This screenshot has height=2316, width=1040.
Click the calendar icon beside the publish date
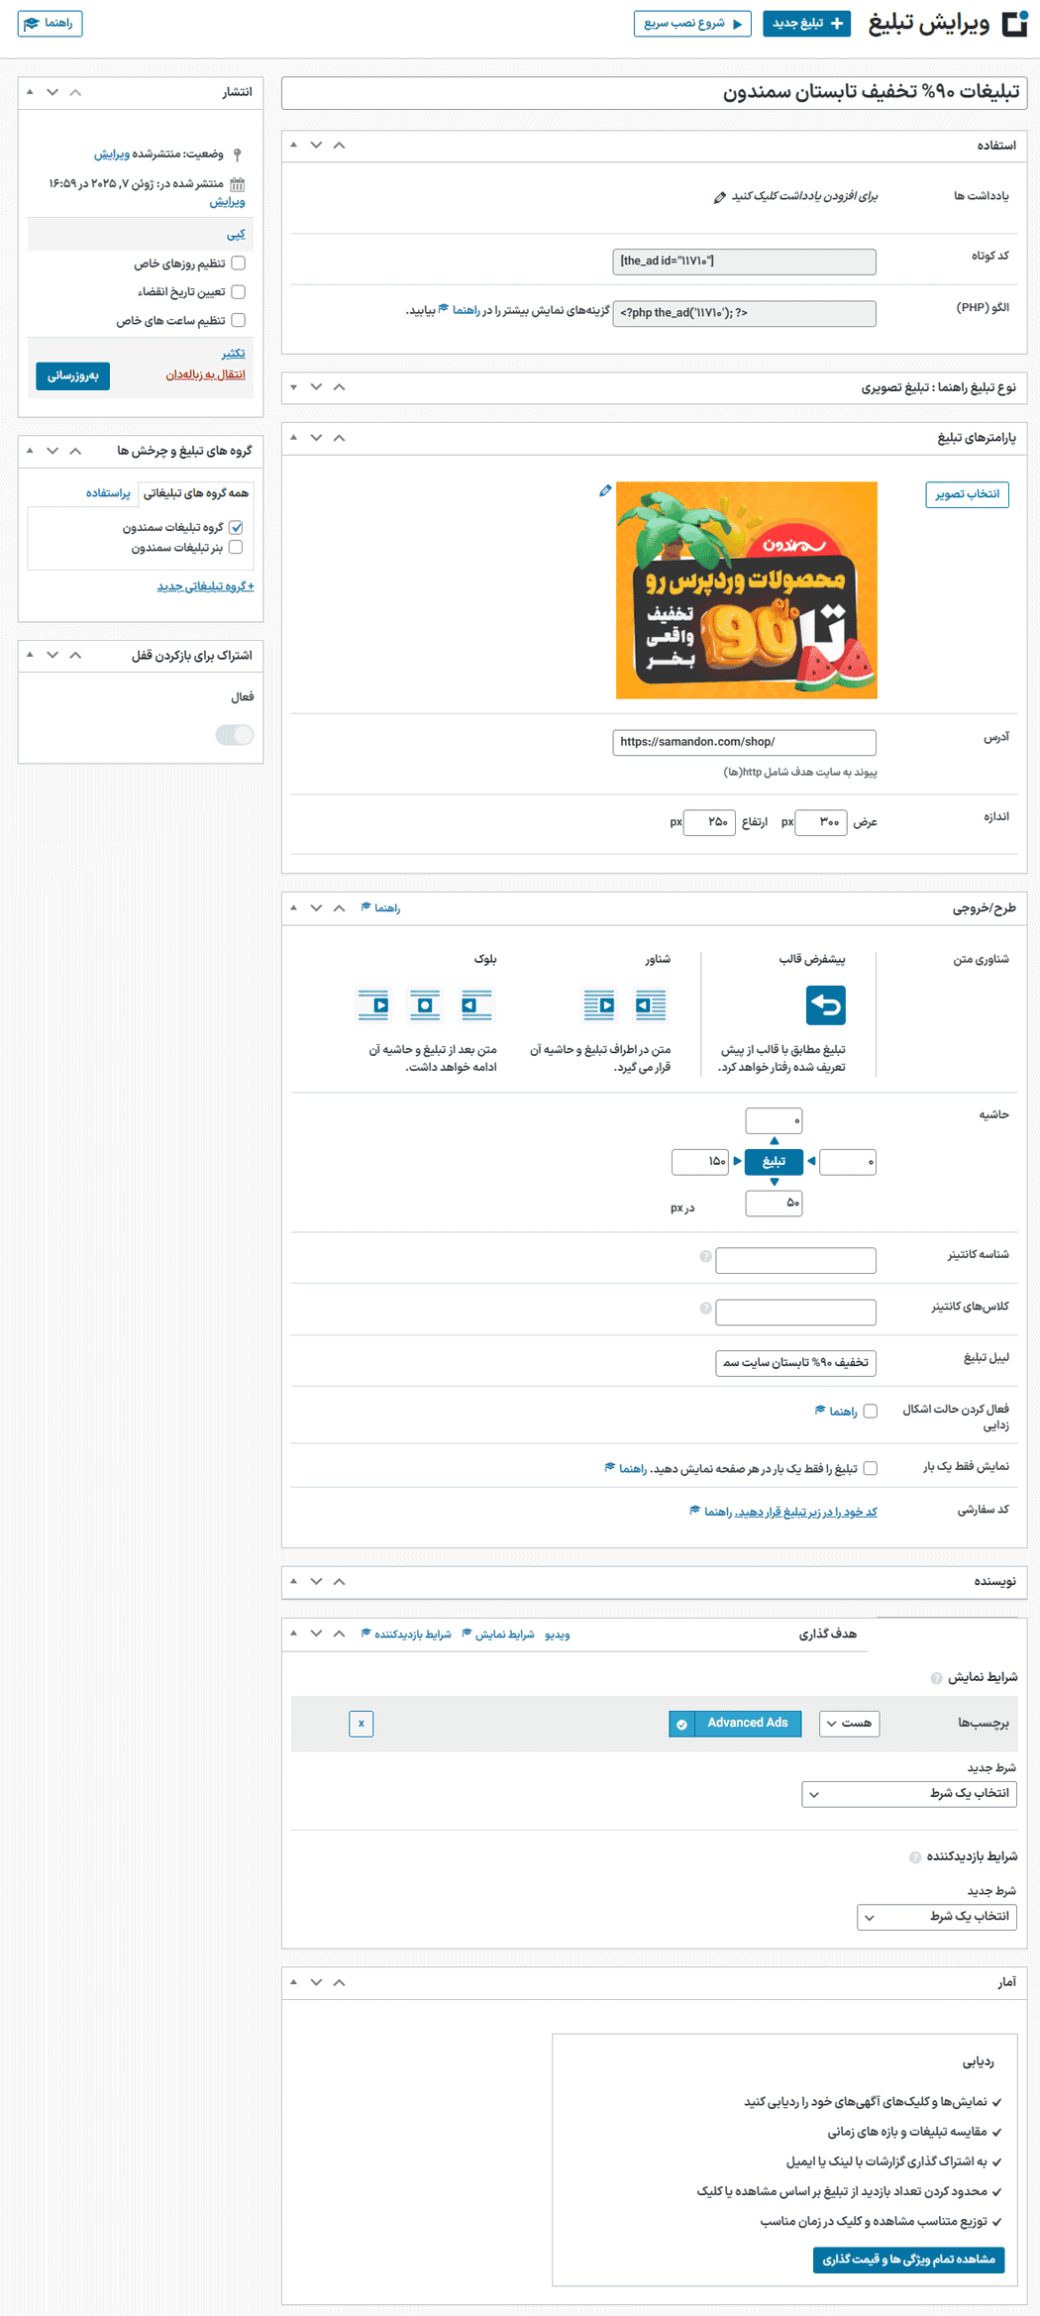tap(237, 184)
